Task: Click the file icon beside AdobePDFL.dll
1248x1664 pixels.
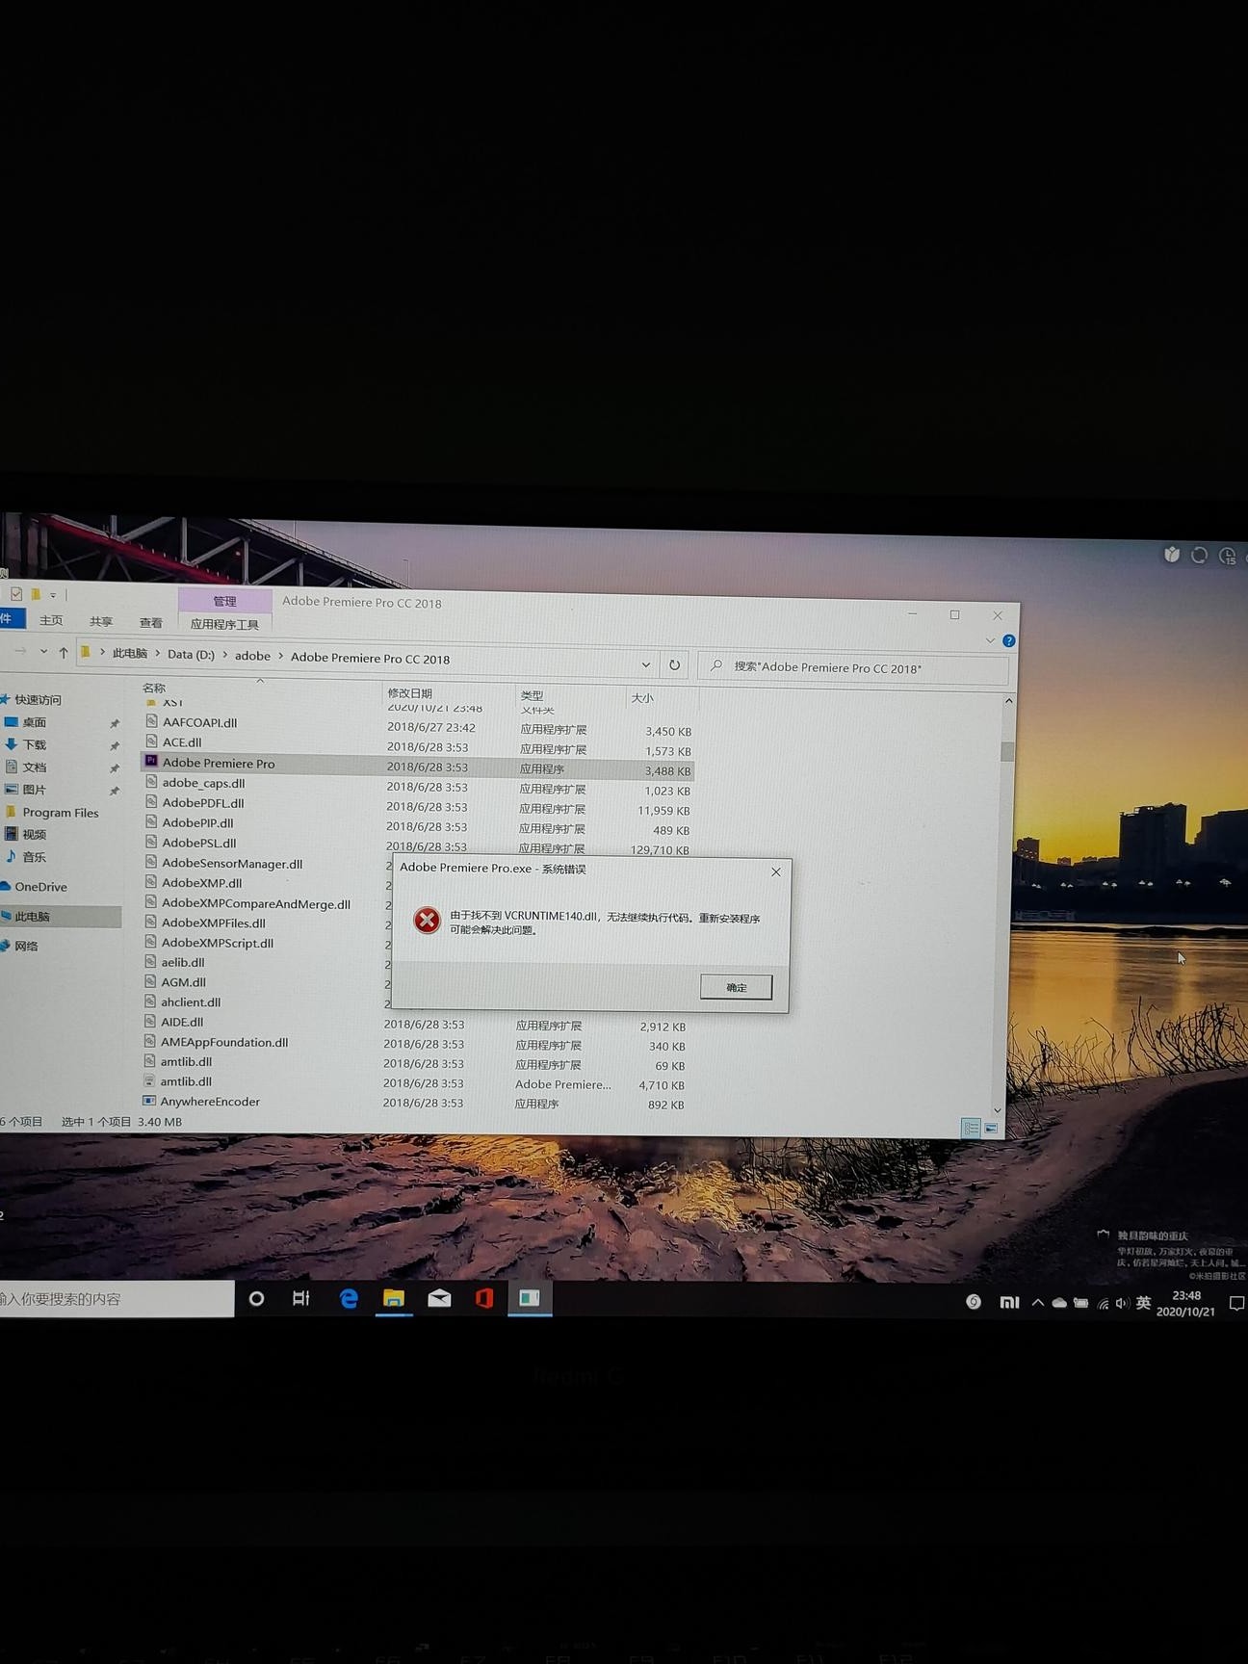Action: pyautogui.click(x=151, y=801)
